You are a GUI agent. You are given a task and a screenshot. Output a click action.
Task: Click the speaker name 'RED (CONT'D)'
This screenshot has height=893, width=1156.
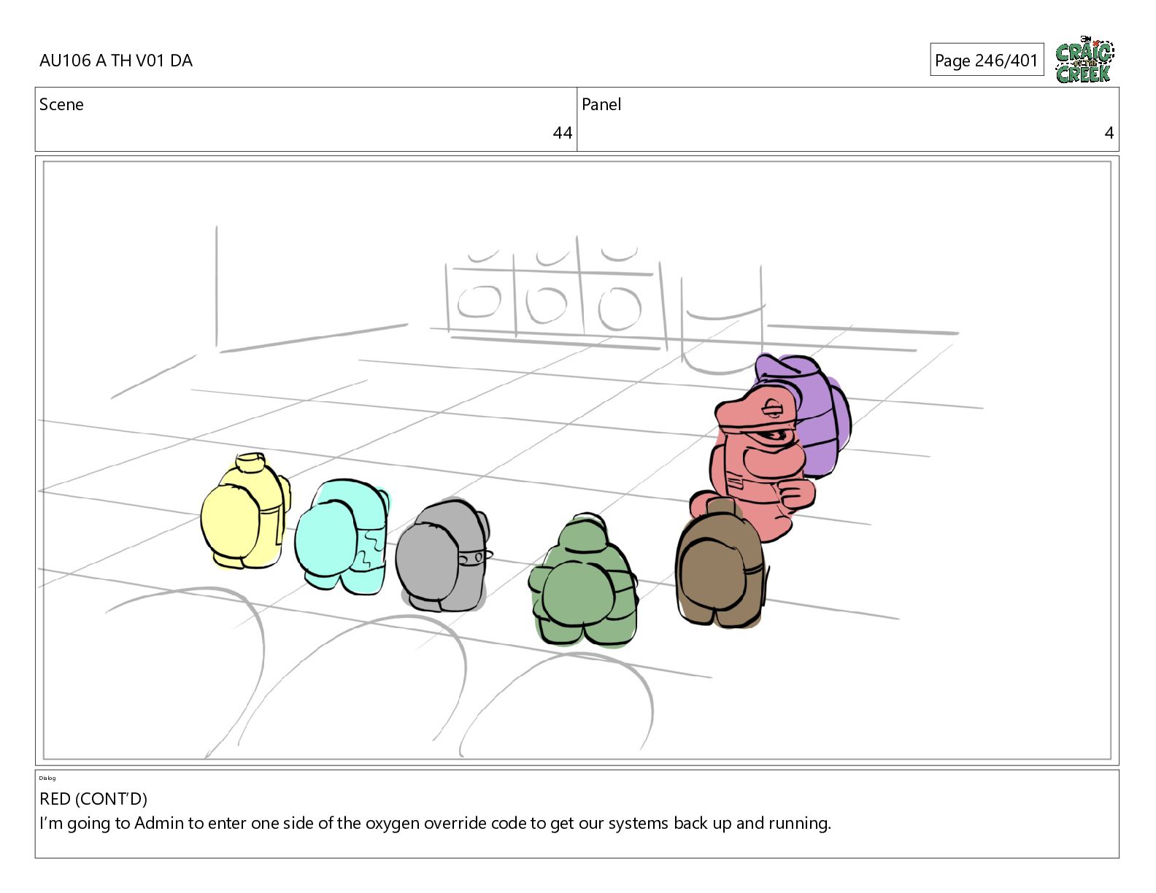pyautogui.click(x=93, y=799)
